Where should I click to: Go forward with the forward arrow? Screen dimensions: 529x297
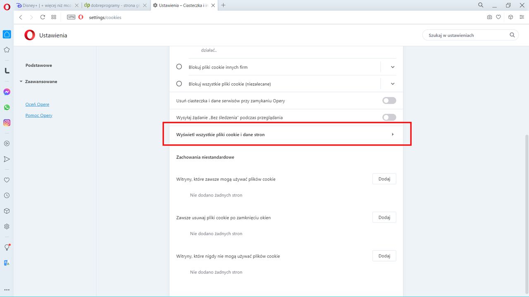click(31, 17)
